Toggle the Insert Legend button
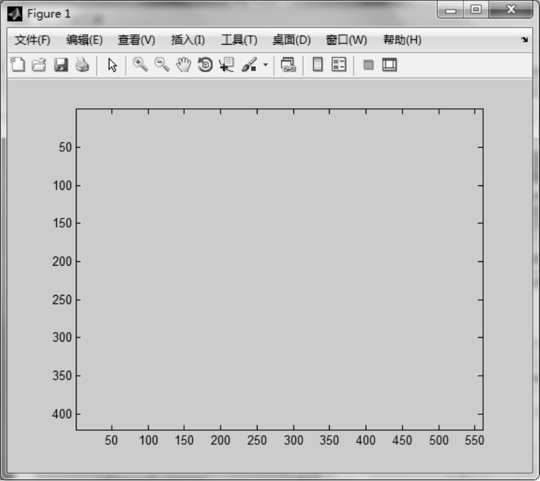540x481 pixels. (x=338, y=65)
